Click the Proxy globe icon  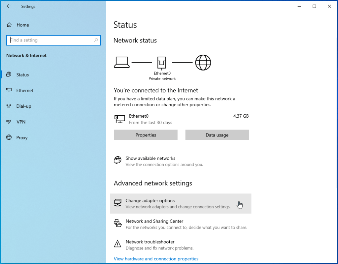point(9,137)
